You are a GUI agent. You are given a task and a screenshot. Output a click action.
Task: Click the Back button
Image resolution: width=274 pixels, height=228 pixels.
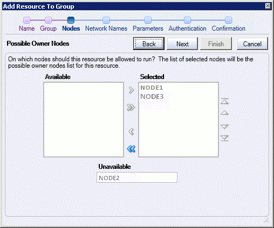(149, 44)
